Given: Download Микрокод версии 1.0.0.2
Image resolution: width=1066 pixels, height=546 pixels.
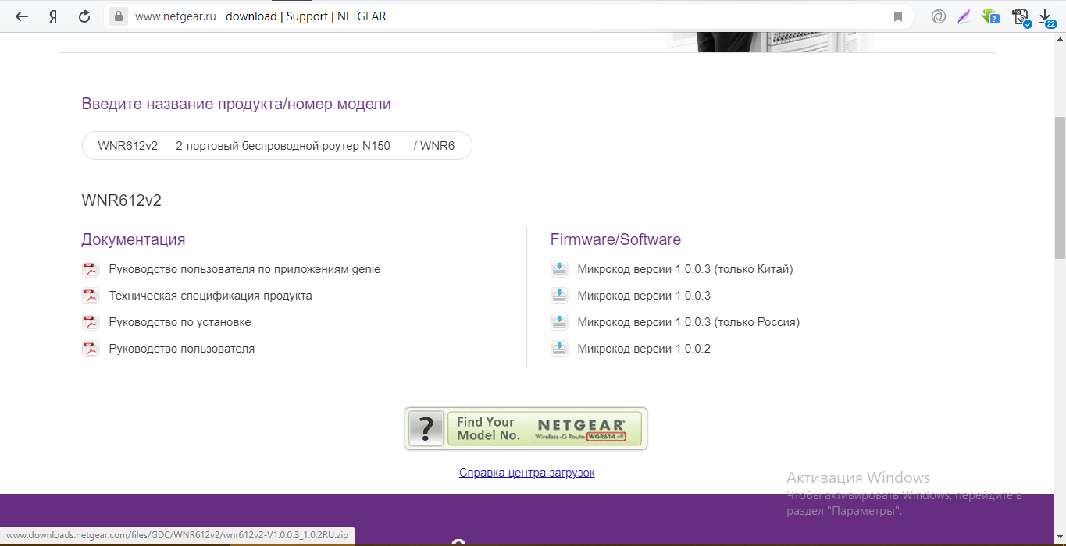Looking at the screenshot, I should 644,349.
